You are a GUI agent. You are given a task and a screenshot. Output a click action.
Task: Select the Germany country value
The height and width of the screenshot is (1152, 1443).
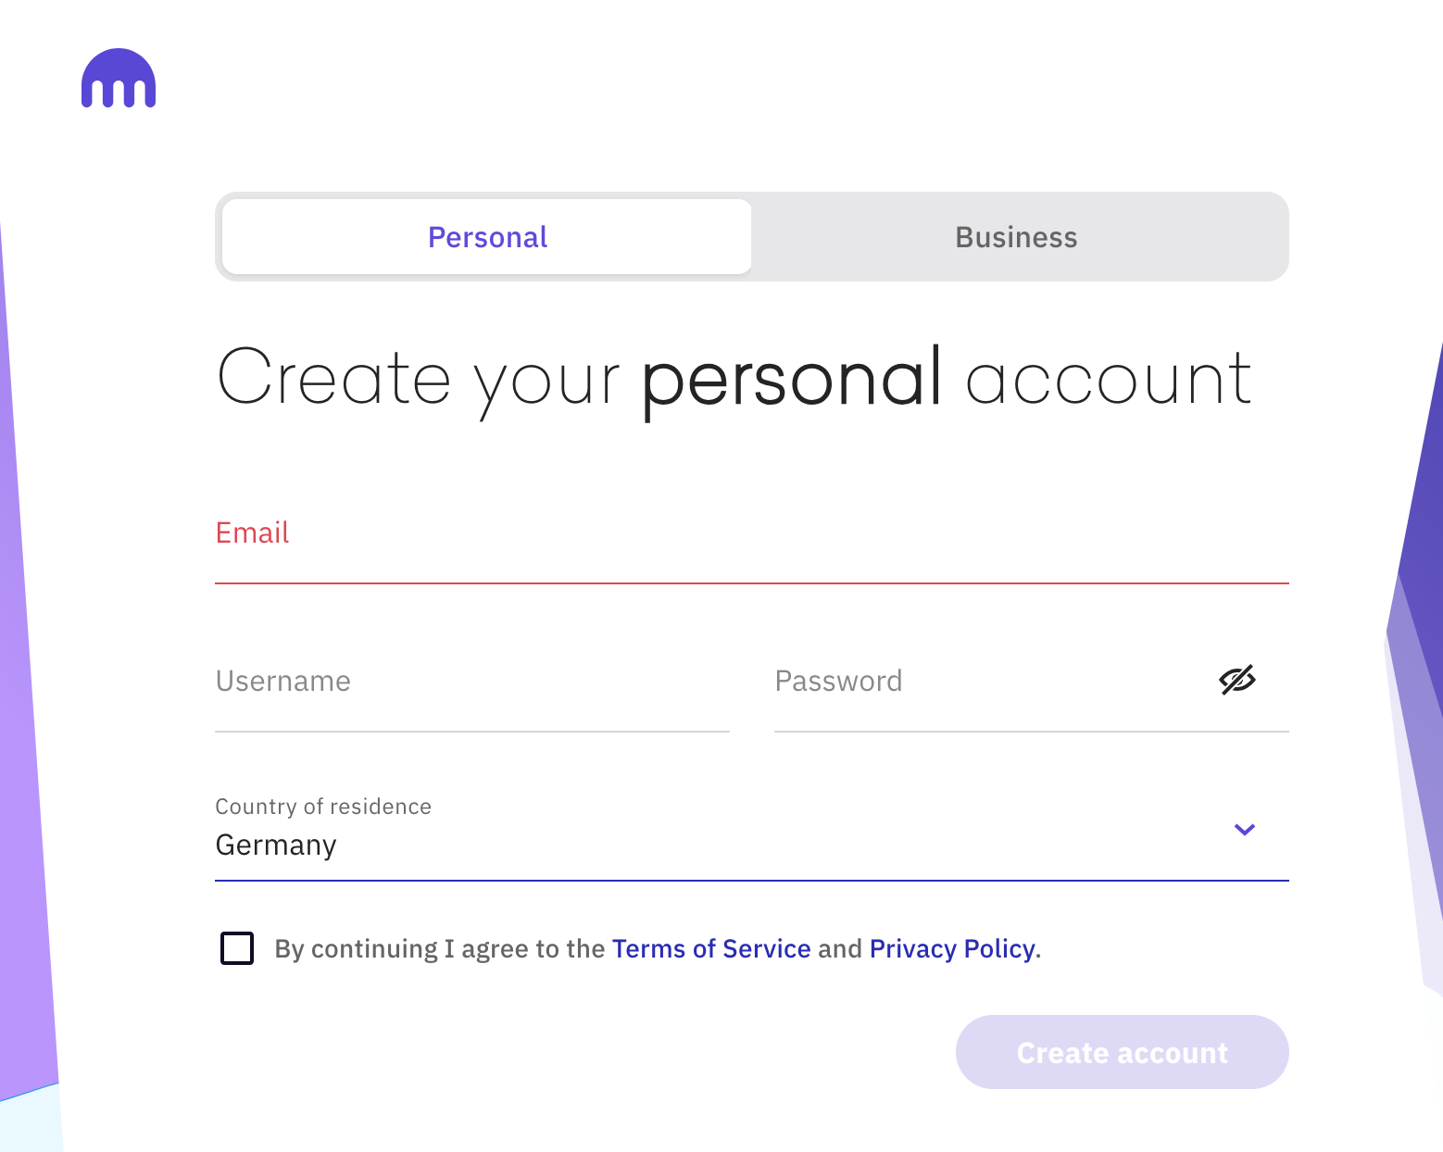[276, 845]
